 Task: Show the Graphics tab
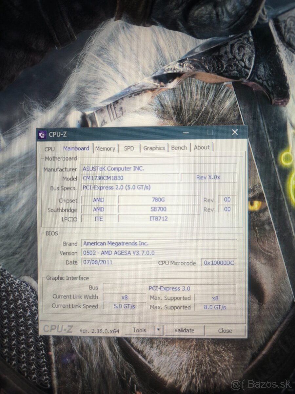154,148
